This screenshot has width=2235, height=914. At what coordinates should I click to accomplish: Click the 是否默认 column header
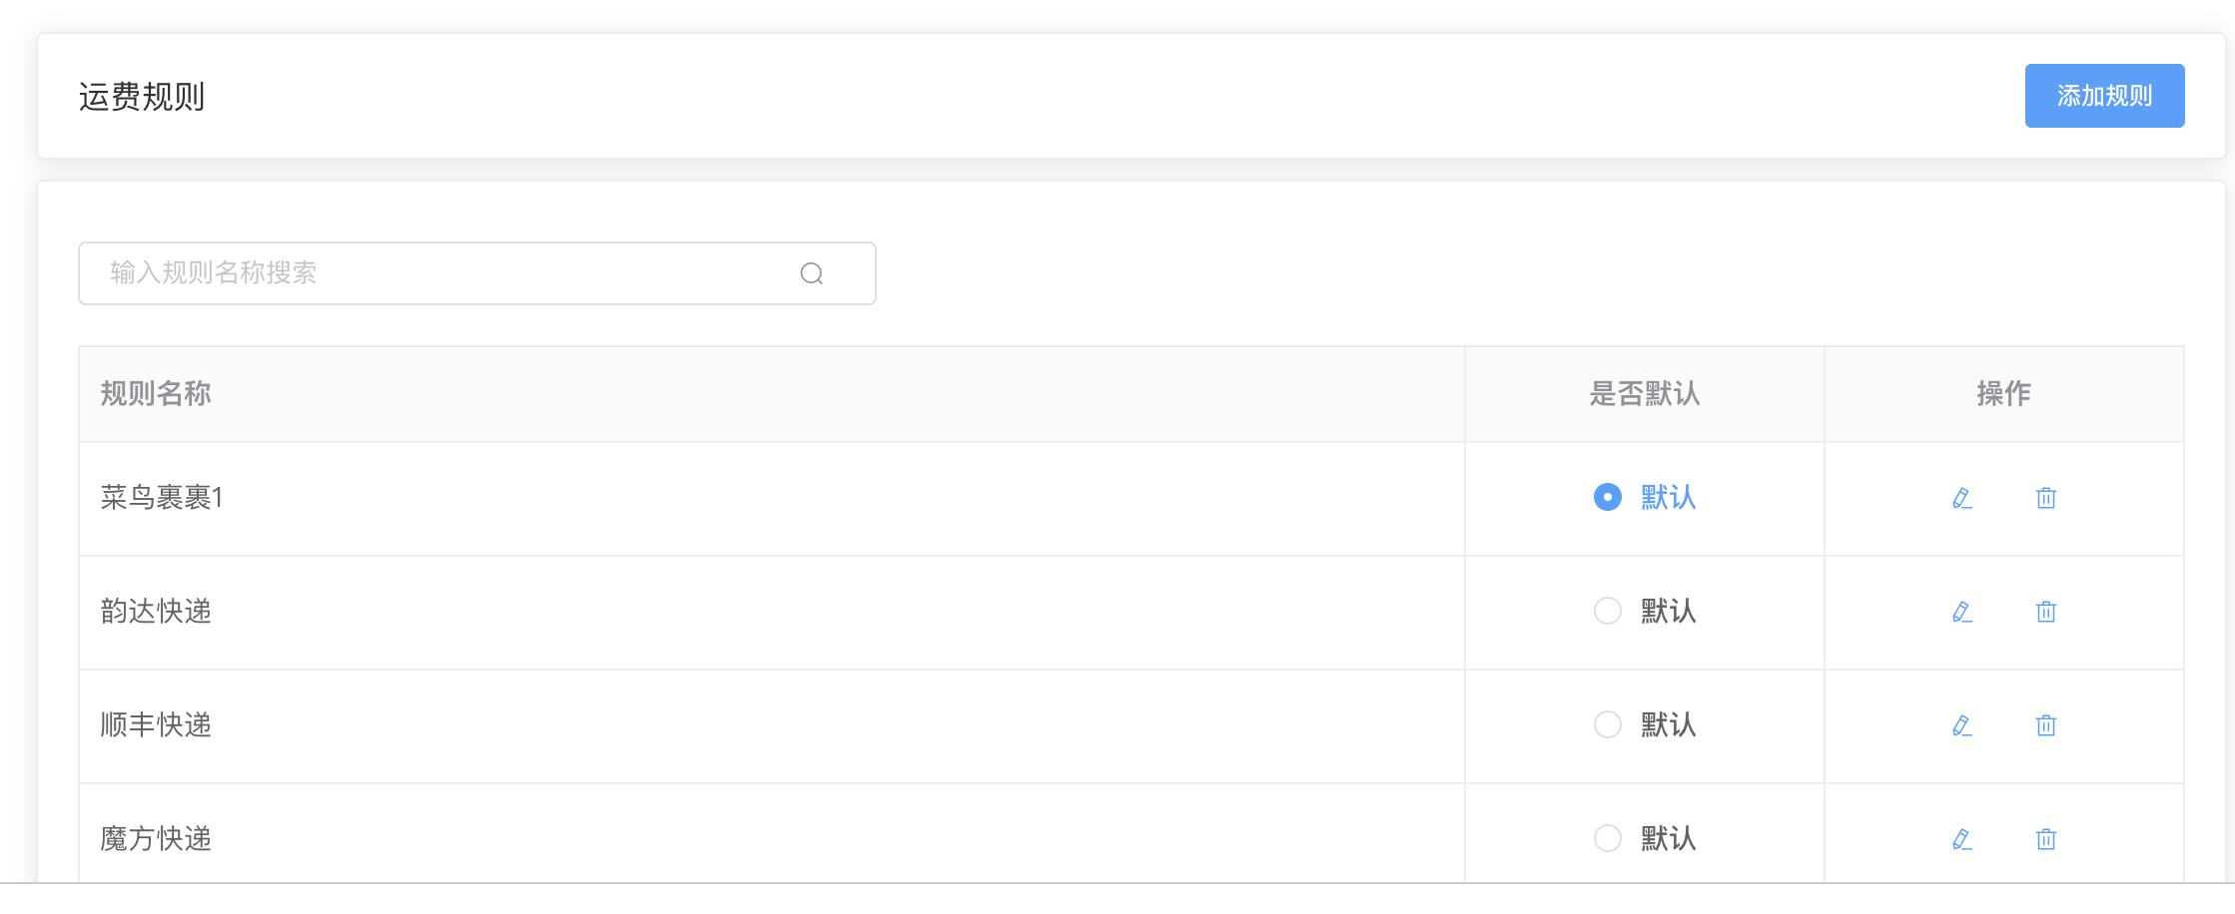(x=1645, y=393)
